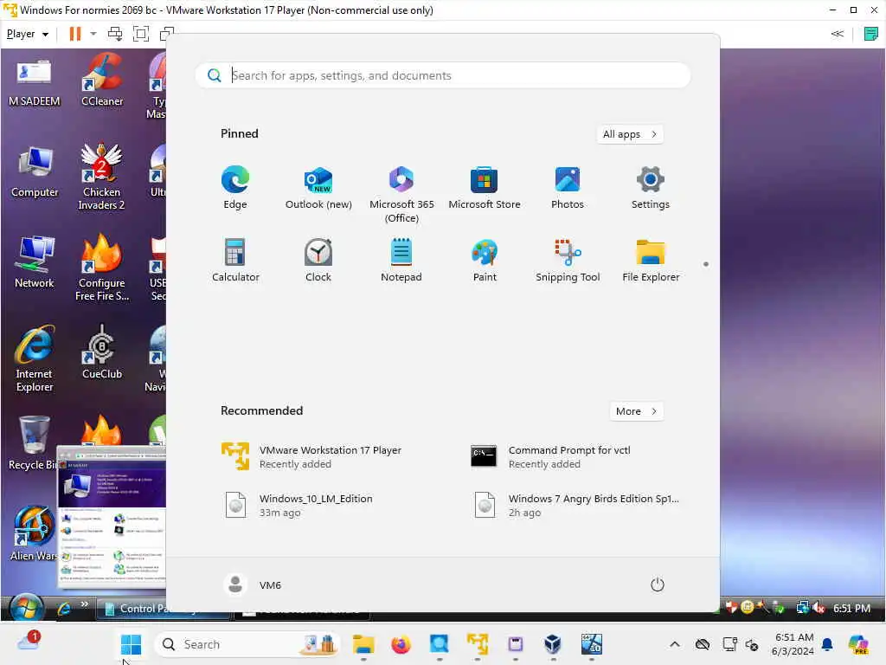
Task: Open notification bell in taskbar
Action: point(827,644)
